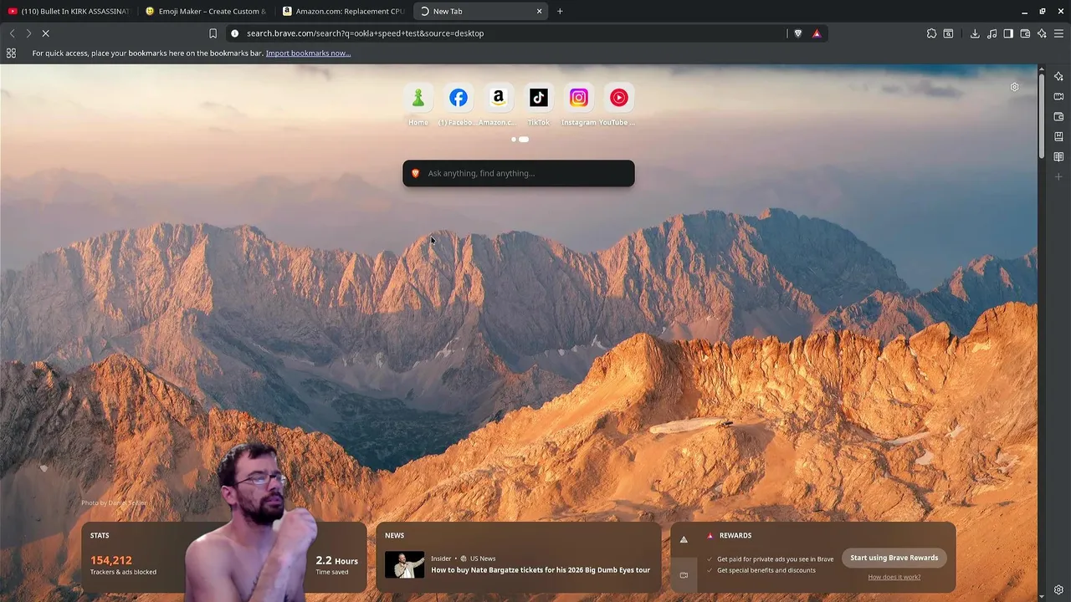Viewport: 1071px width, 602px height.
Task: Open the media music note control
Action: [992, 33]
